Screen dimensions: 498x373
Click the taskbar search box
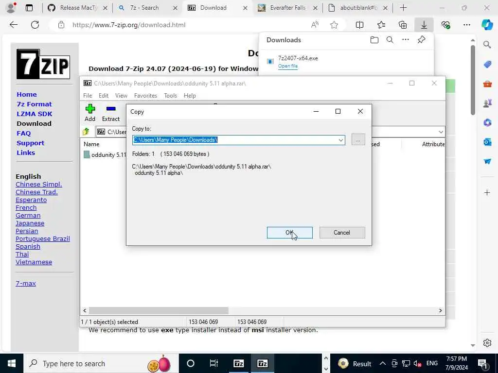coord(101,363)
